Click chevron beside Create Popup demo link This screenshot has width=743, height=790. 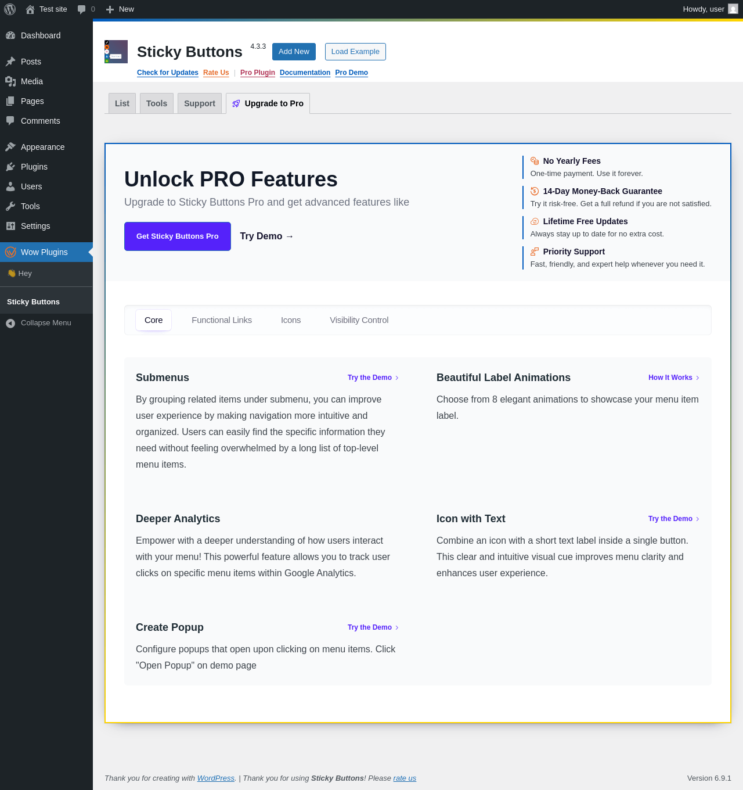[x=397, y=627]
